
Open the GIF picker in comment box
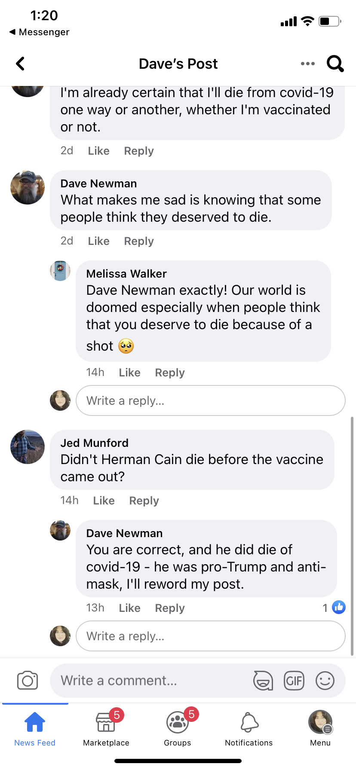294,681
